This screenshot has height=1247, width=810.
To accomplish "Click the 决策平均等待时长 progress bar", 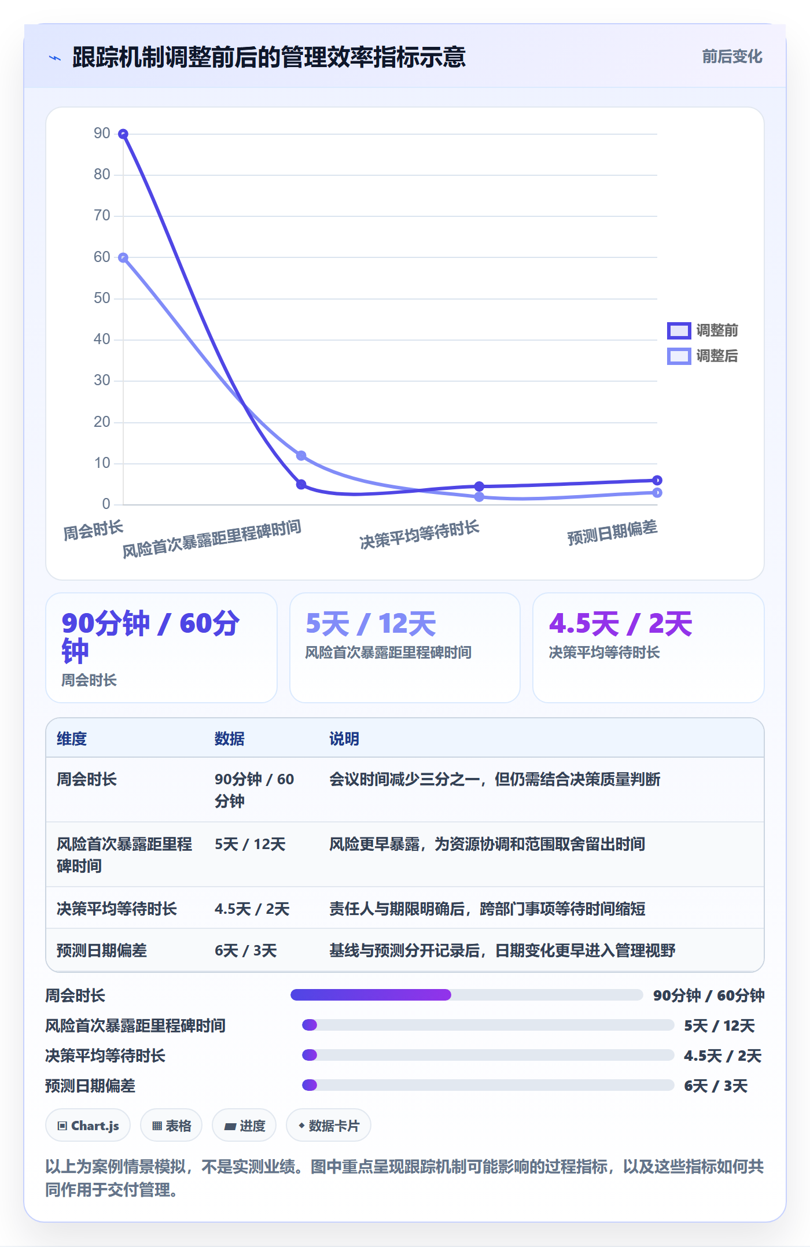I will (x=488, y=1055).
